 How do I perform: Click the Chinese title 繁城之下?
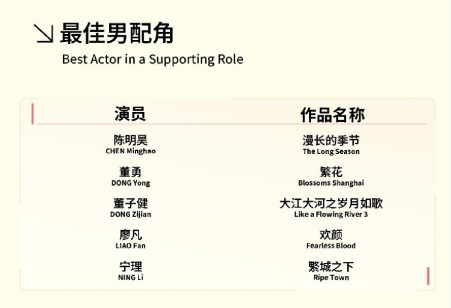(331, 267)
